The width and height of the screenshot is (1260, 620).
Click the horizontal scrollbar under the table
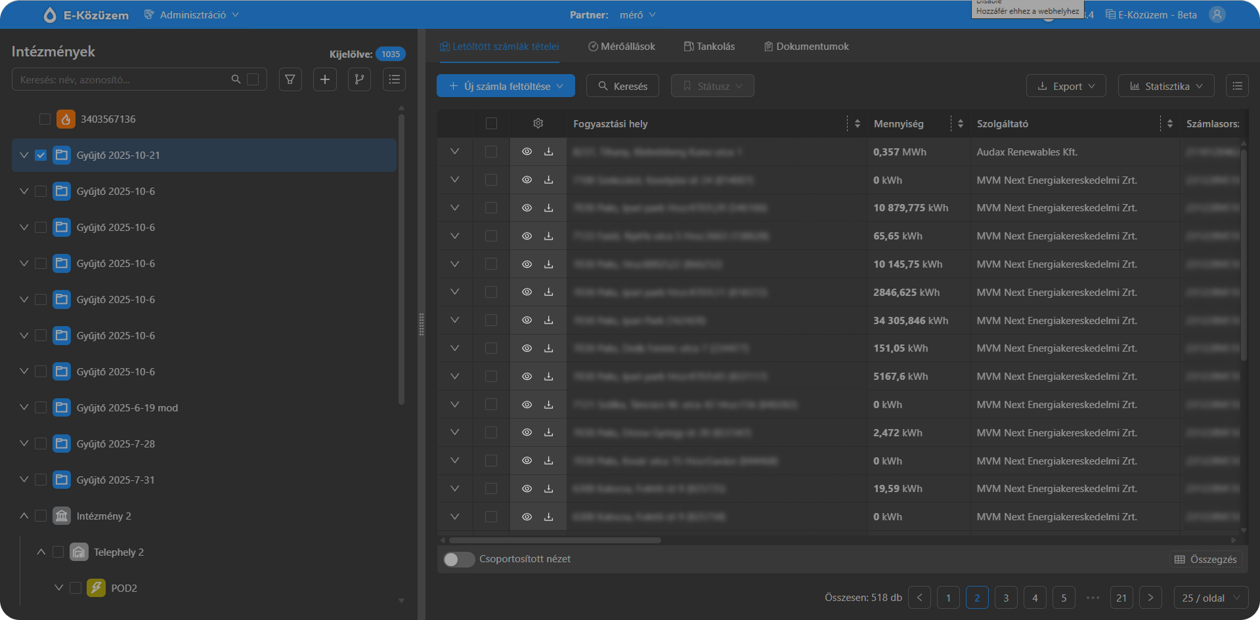pyautogui.click(x=555, y=541)
